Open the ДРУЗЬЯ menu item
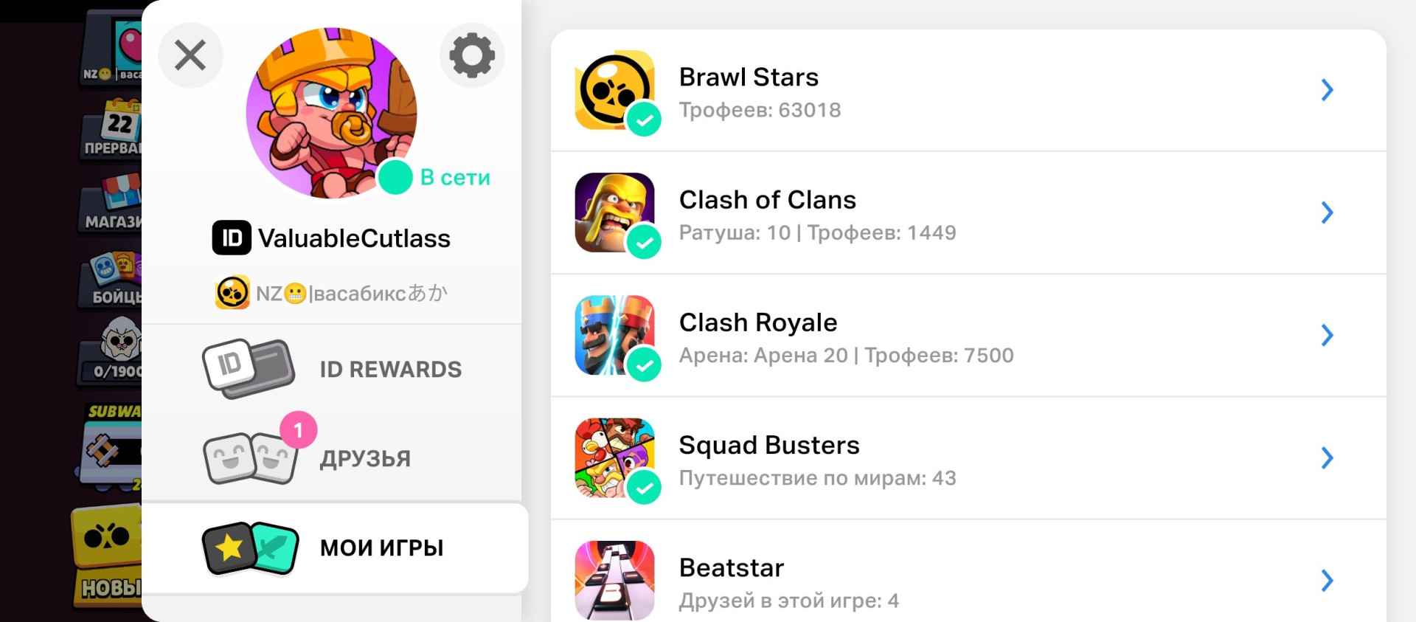Screen dimensions: 1416x622 [332, 458]
